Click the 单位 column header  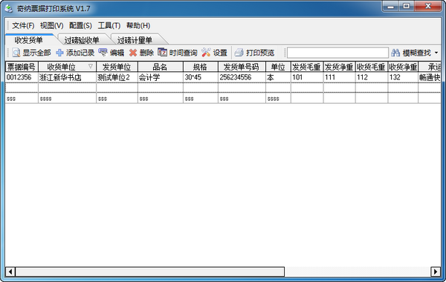(x=278, y=67)
